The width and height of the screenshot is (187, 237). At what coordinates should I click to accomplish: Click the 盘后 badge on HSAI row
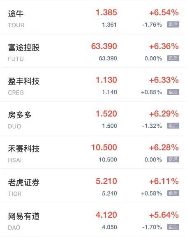[x=173, y=159]
